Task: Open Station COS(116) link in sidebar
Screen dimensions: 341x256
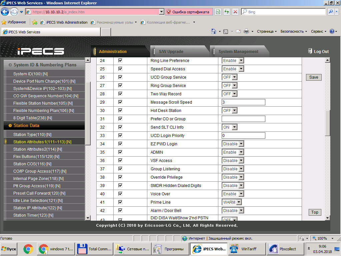Action: (32, 164)
